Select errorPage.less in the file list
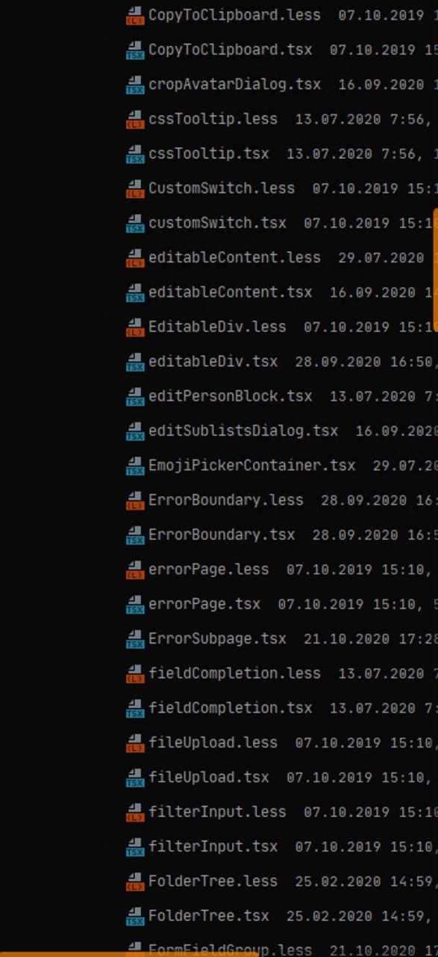The height and width of the screenshot is (957, 438). click(x=208, y=569)
